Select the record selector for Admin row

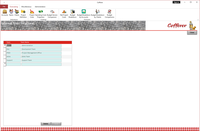coord(5,46)
